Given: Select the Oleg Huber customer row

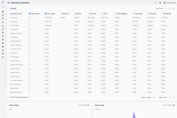Looking at the screenshot, I should [x=92, y=37].
